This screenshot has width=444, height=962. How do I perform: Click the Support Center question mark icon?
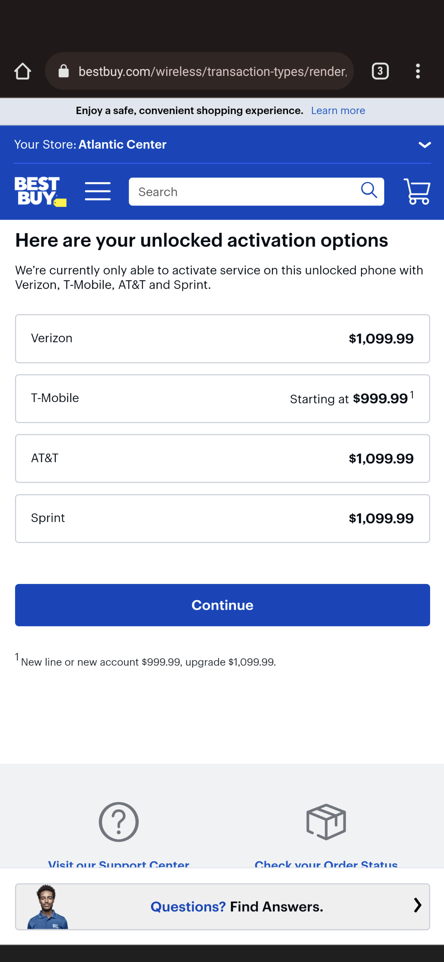[x=119, y=822]
